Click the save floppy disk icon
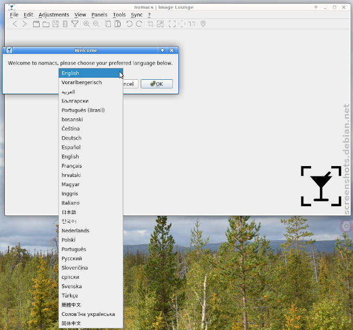The width and height of the screenshot is (353, 330). [x=55, y=24]
